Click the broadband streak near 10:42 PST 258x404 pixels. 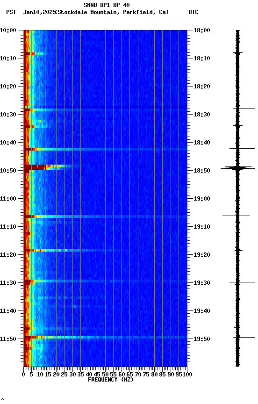click(105, 149)
